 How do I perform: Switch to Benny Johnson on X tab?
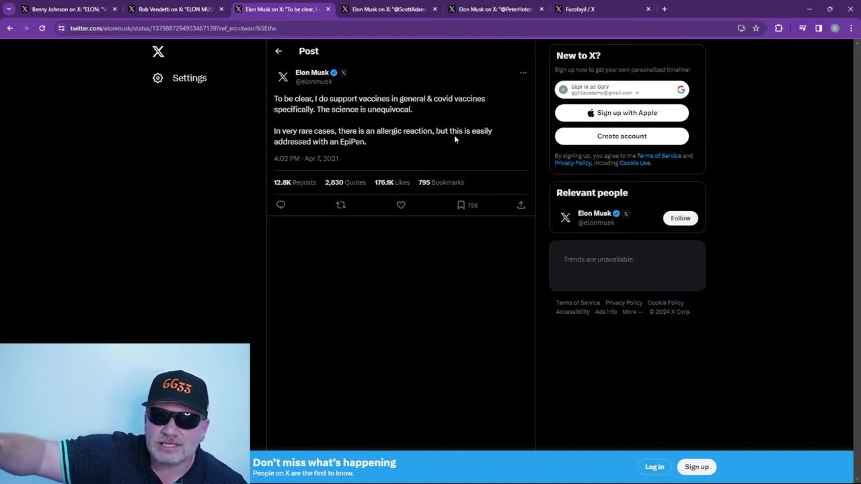click(69, 9)
